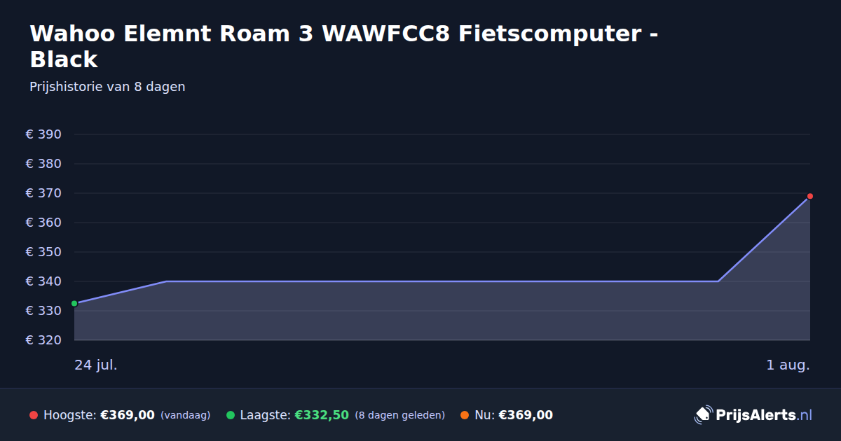
Task: Click the green €332,50 lowest price value
Action: (x=322, y=415)
